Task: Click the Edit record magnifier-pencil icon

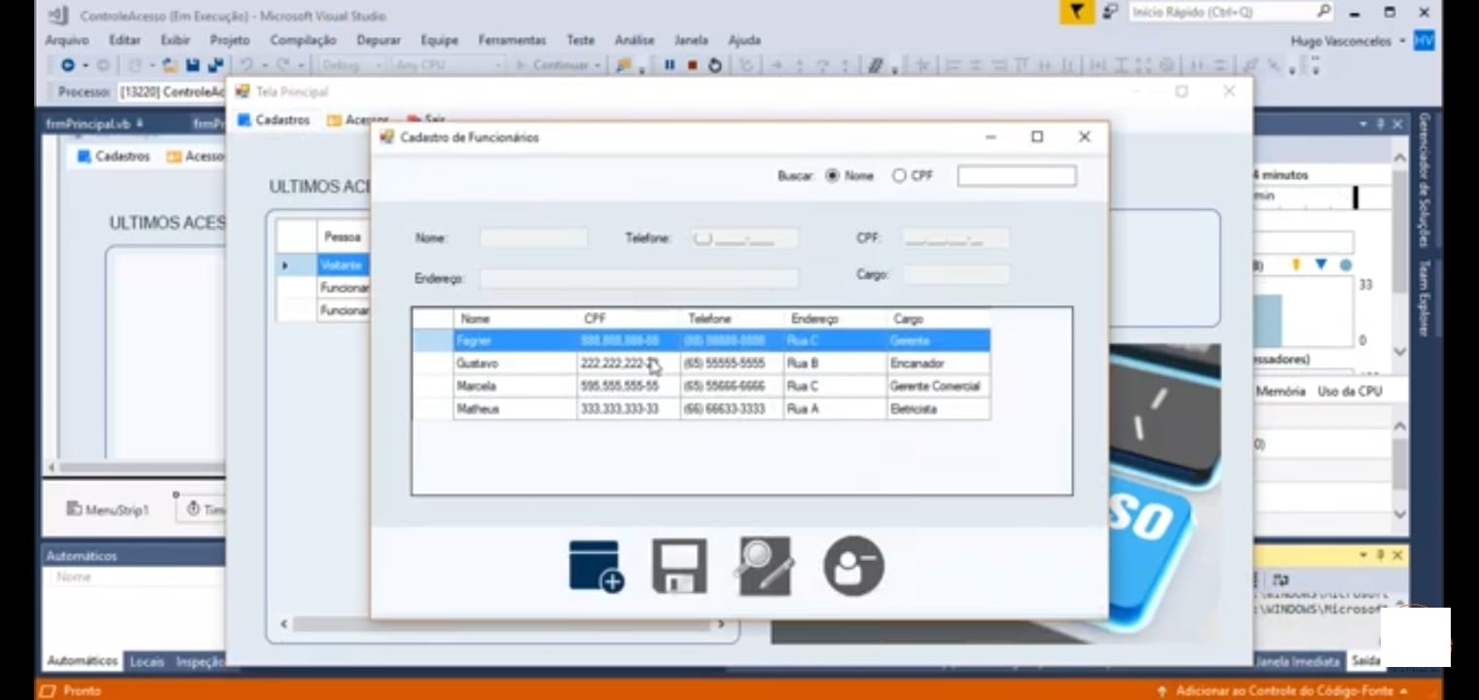Action: (765, 566)
